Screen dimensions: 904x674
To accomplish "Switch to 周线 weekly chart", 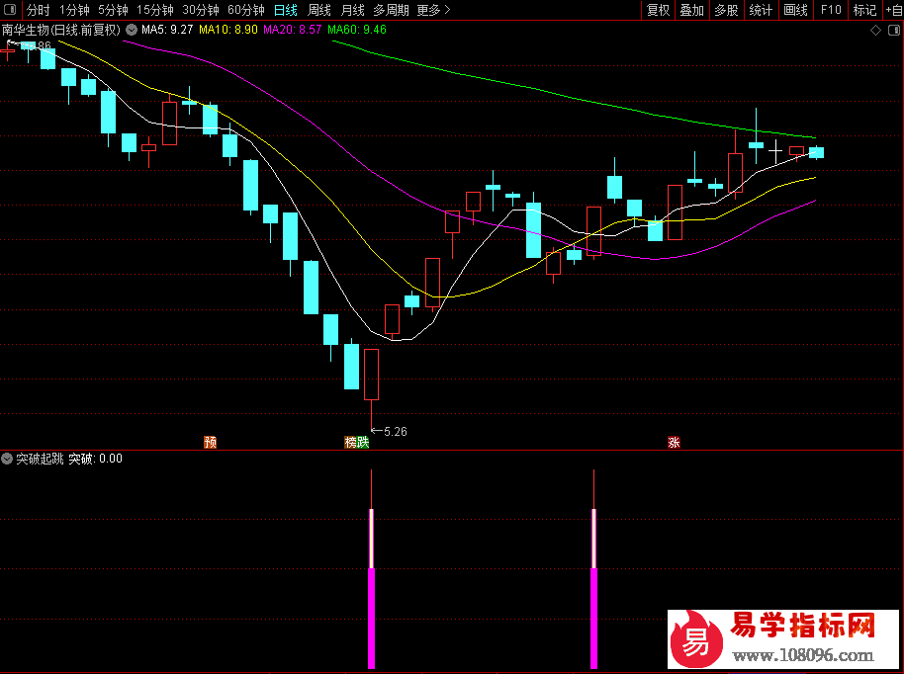I will (x=318, y=10).
